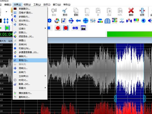Viewport: 152px width, 114px height.
Task: Click the 粘贴 Paste toolbar button
Action: coord(87,12)
